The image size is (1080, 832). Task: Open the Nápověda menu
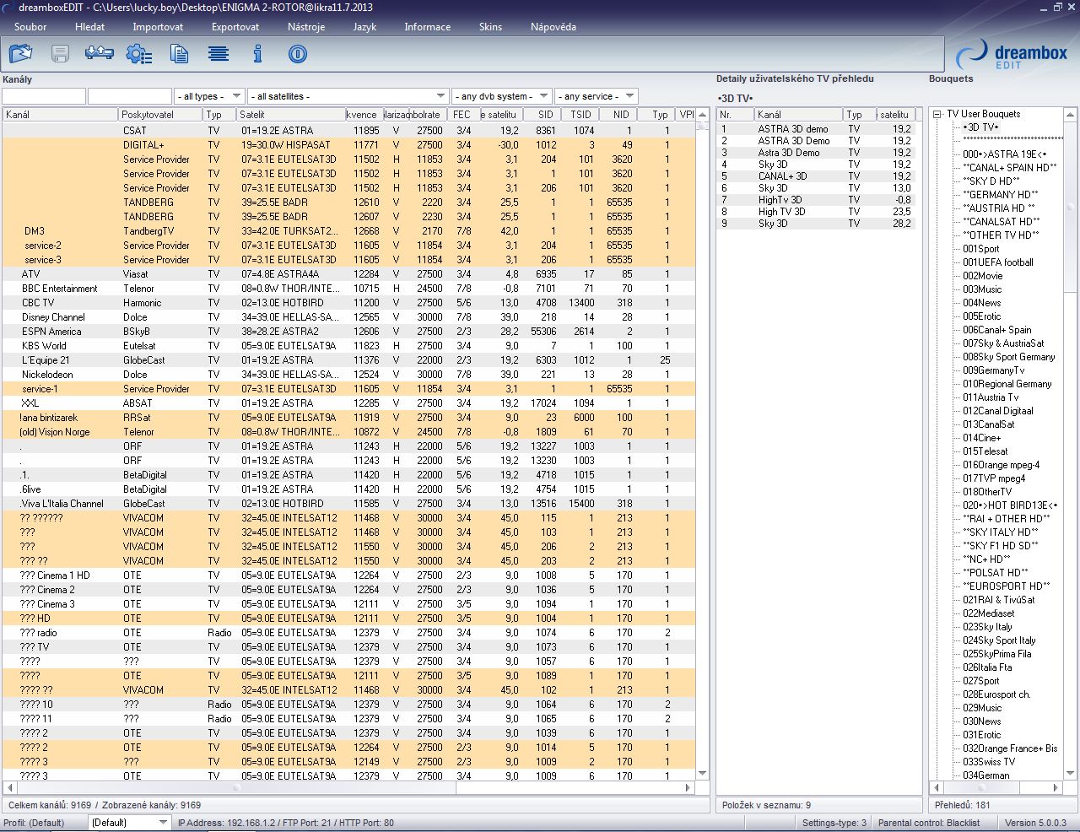553,27
